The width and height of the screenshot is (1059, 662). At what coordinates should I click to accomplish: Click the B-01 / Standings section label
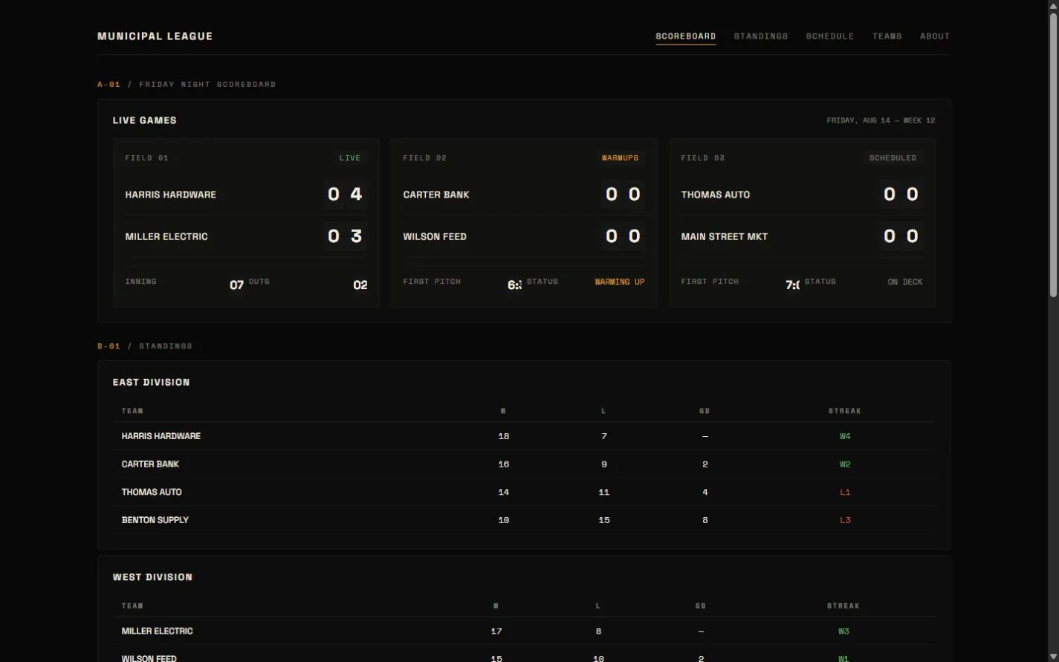click(145, 346)
